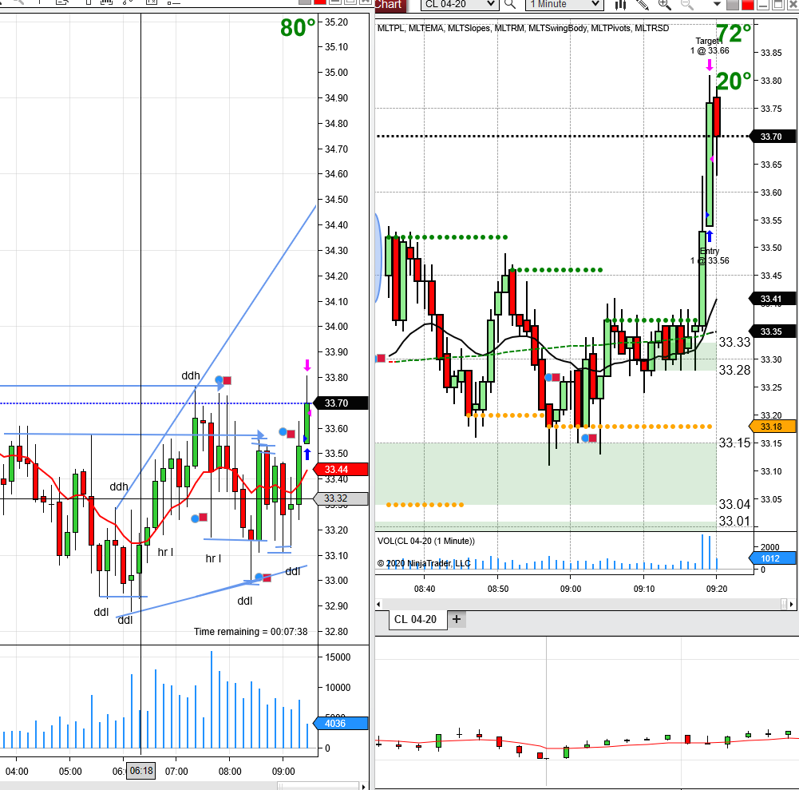Add a new tab with plus button
The width and height of the screenshot is (799, 790).
[x=457, y=619]
